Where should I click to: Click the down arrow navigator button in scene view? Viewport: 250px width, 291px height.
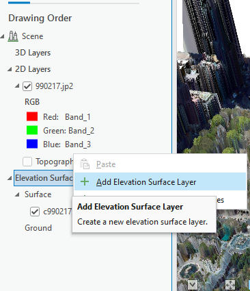[193, 285]
